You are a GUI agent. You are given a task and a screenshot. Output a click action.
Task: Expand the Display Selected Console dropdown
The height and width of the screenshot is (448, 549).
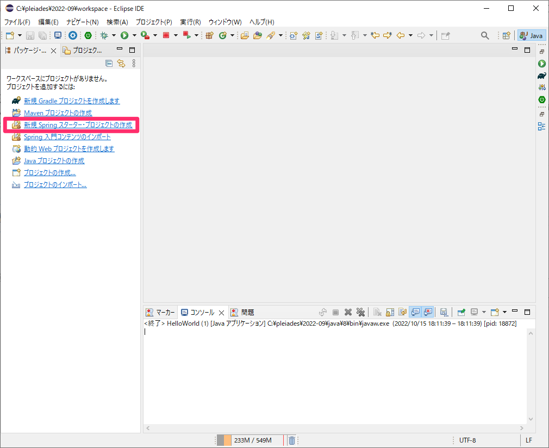(x=484, y=312)
